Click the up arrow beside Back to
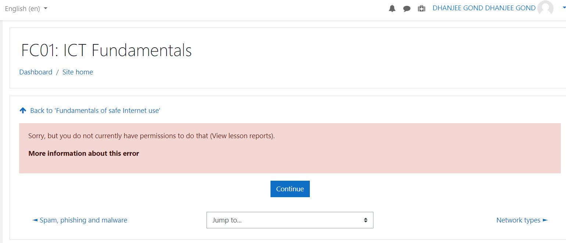 (x=23, y=110)
